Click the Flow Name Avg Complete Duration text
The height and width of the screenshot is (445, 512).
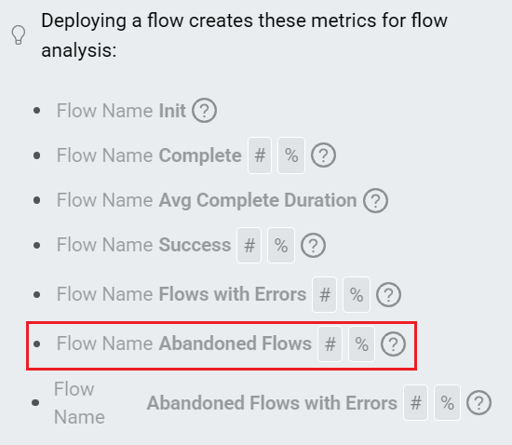pyautogui.click(x=207, y=200)
